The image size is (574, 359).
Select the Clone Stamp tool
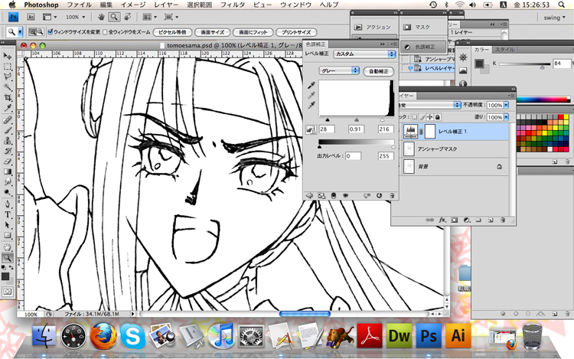point(8,141)
